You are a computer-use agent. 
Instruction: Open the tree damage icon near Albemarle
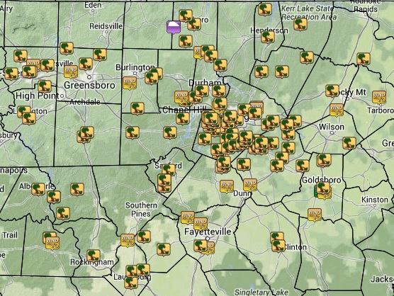pyautogui.click(x=38, y=189)
